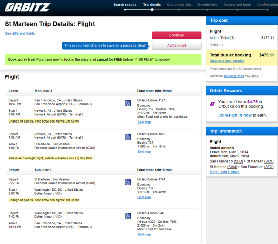Image resolution: width=278 pixels, height=244 pixels.
Task: Click Orbitz Rewards panel header
Action: pos(242,91)
